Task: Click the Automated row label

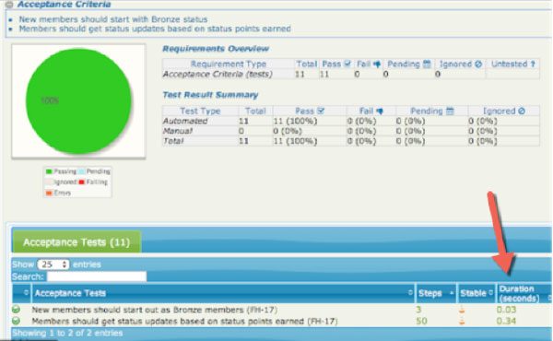Action: click(185, 121)
